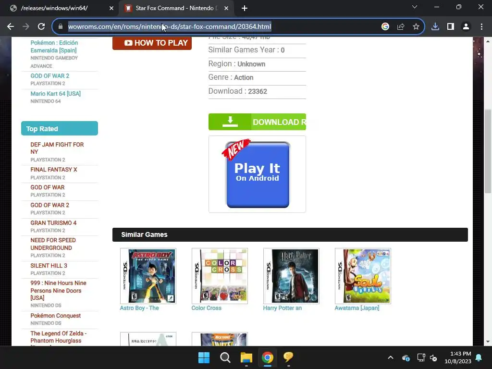492x369 pixels.
Task: Open Harry Potter an title link
Action: [x=283, y=308]
